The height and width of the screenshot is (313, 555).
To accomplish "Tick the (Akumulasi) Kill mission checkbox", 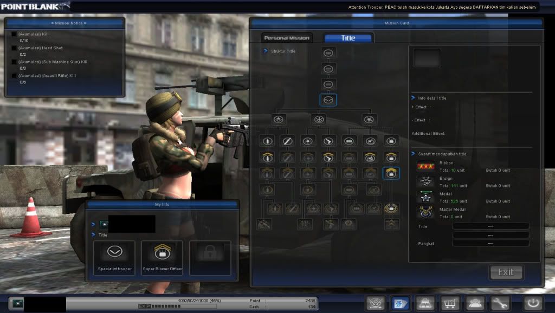I will (14, 34).
